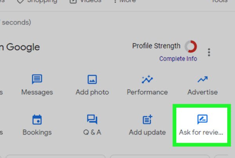Click the Ask for reviews icon
The height and width of the screenshot is (158, 235).
[x=202, y=120]
